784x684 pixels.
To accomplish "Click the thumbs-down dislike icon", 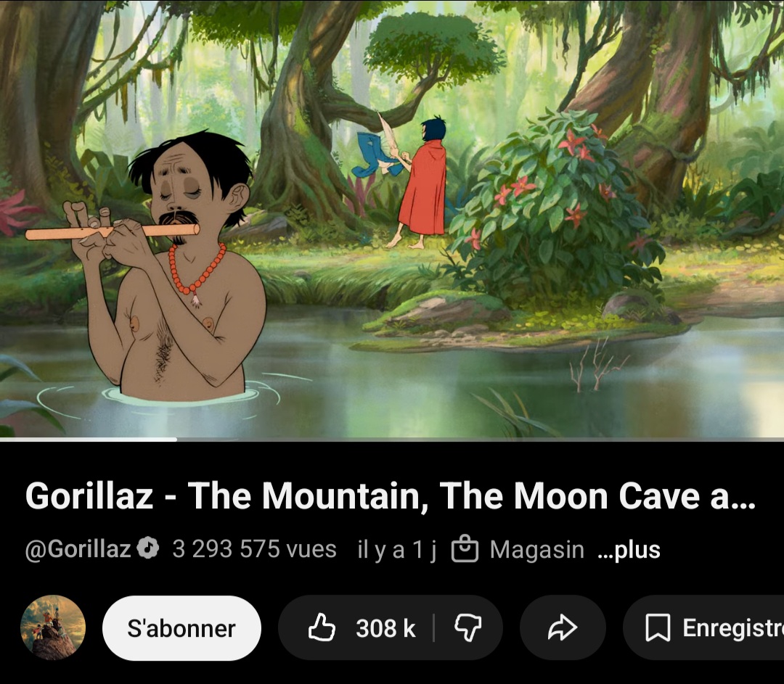I will coord(467,628).
